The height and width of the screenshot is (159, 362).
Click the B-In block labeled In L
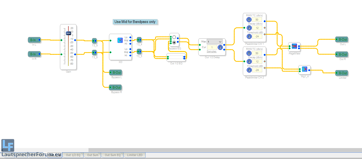point(34,40)
